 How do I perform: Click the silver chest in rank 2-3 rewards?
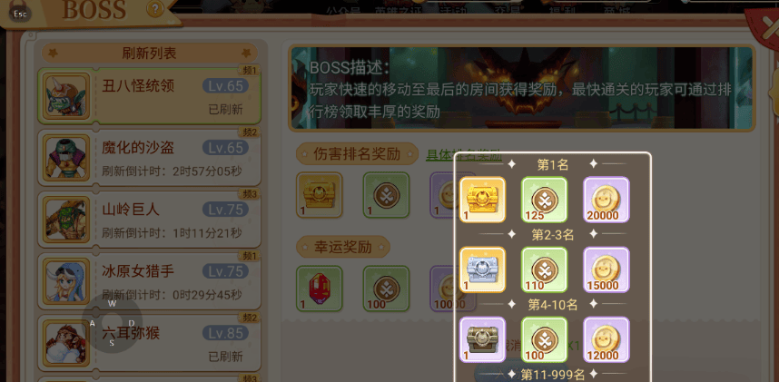tap(482, 269)
